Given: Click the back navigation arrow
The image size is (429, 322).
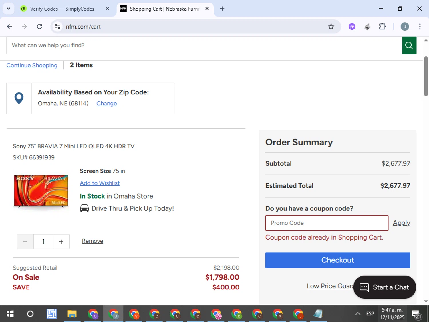Looking at the screenshot, I should point(9,27).
